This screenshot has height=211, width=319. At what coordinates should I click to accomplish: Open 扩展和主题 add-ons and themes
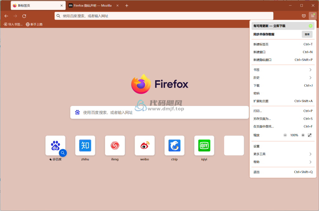283,101
